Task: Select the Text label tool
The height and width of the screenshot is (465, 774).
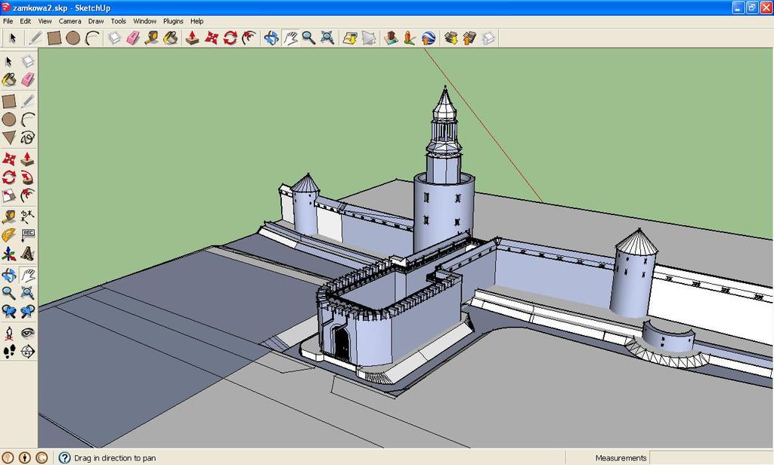Action: [x=28, y=235]
